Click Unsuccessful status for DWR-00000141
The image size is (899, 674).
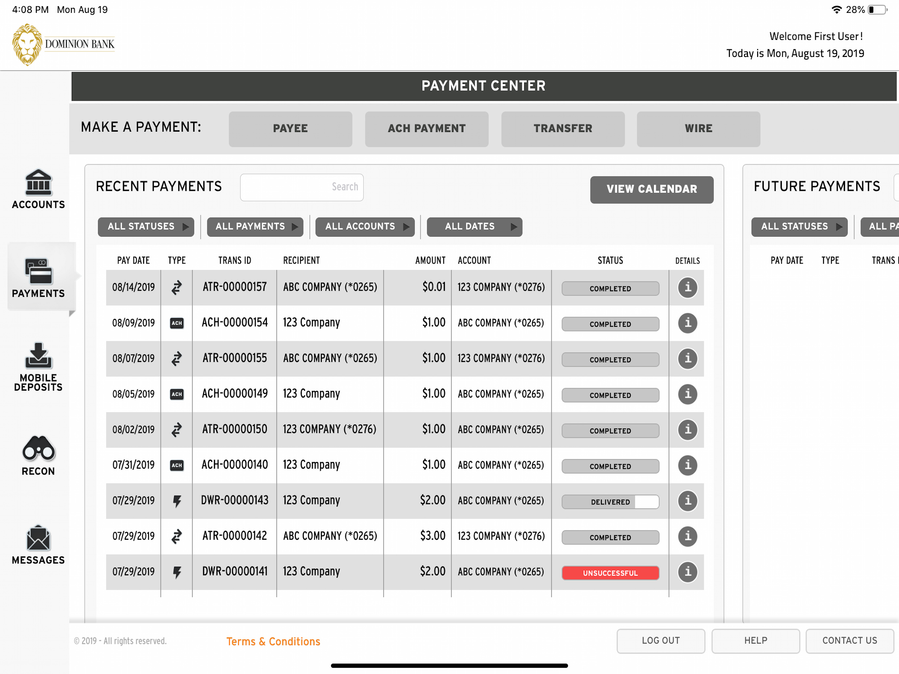[610, 573]
